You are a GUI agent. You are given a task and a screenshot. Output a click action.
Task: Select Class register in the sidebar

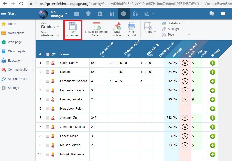click(17, 51)
